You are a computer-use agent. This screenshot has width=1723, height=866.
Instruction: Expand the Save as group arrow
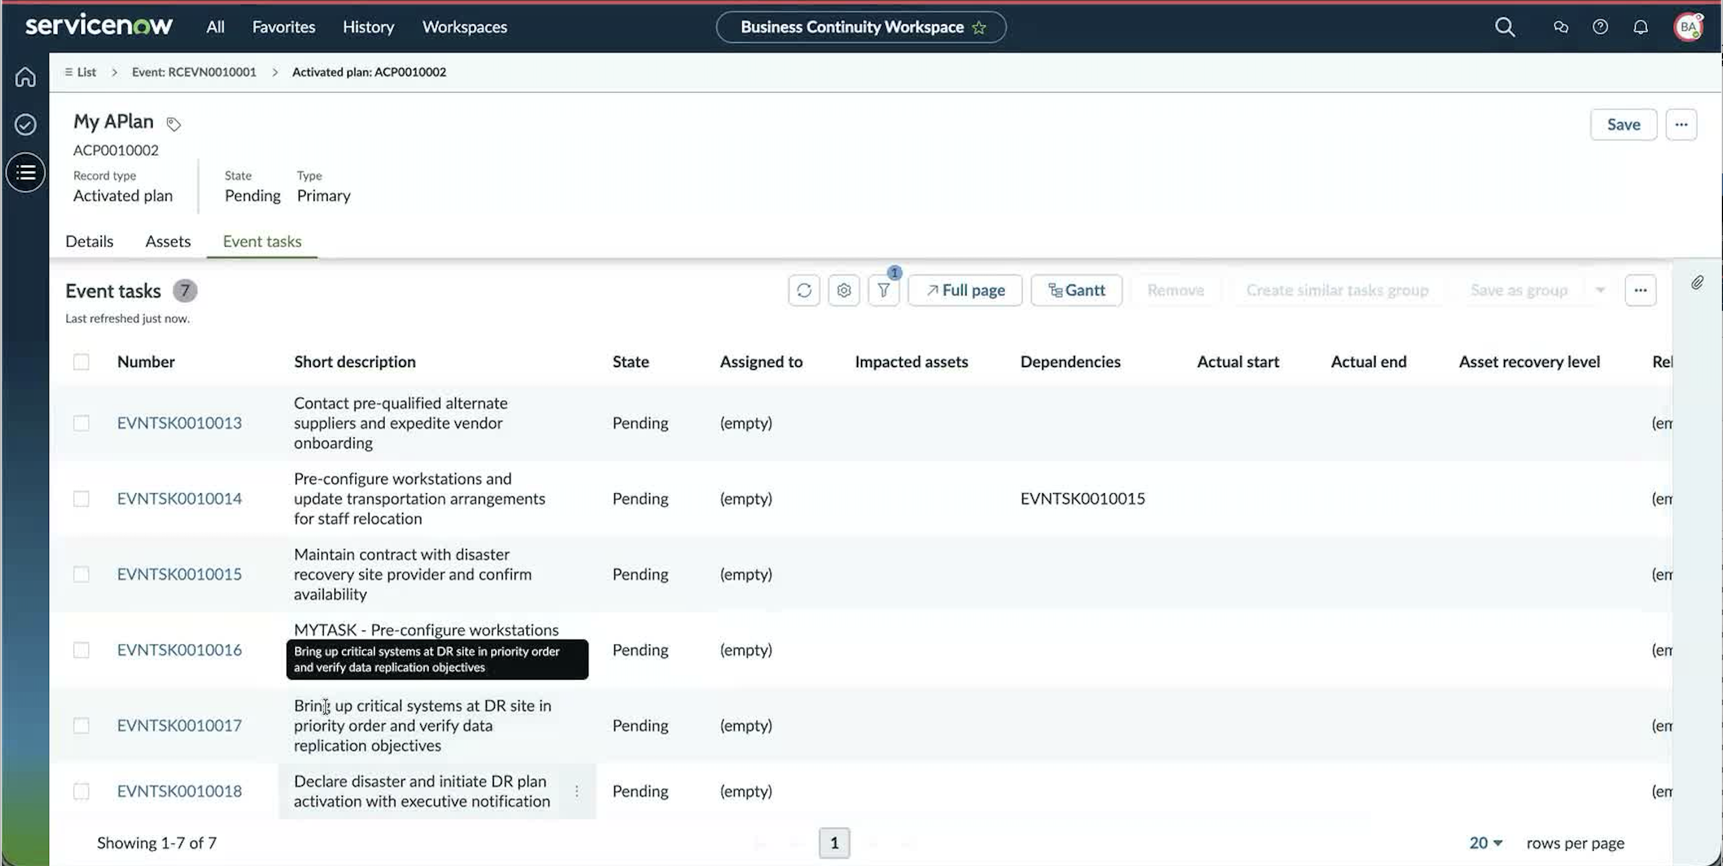click(1600, 290)
